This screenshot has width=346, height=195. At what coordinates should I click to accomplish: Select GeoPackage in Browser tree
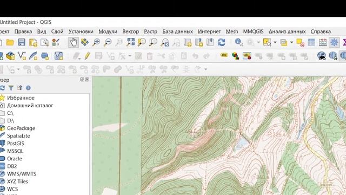tap(21, 128)
